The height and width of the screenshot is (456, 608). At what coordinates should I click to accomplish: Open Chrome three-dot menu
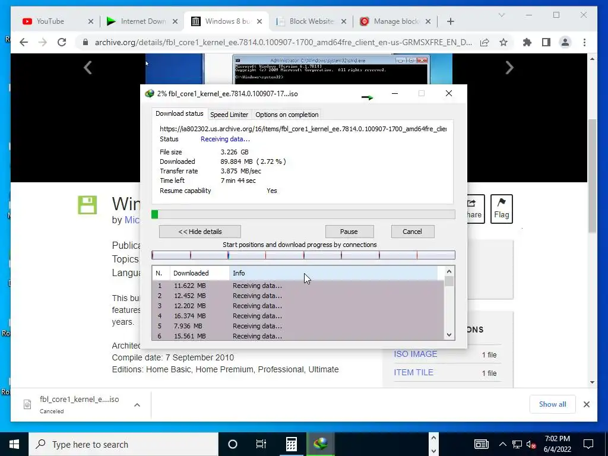[584, 42]
